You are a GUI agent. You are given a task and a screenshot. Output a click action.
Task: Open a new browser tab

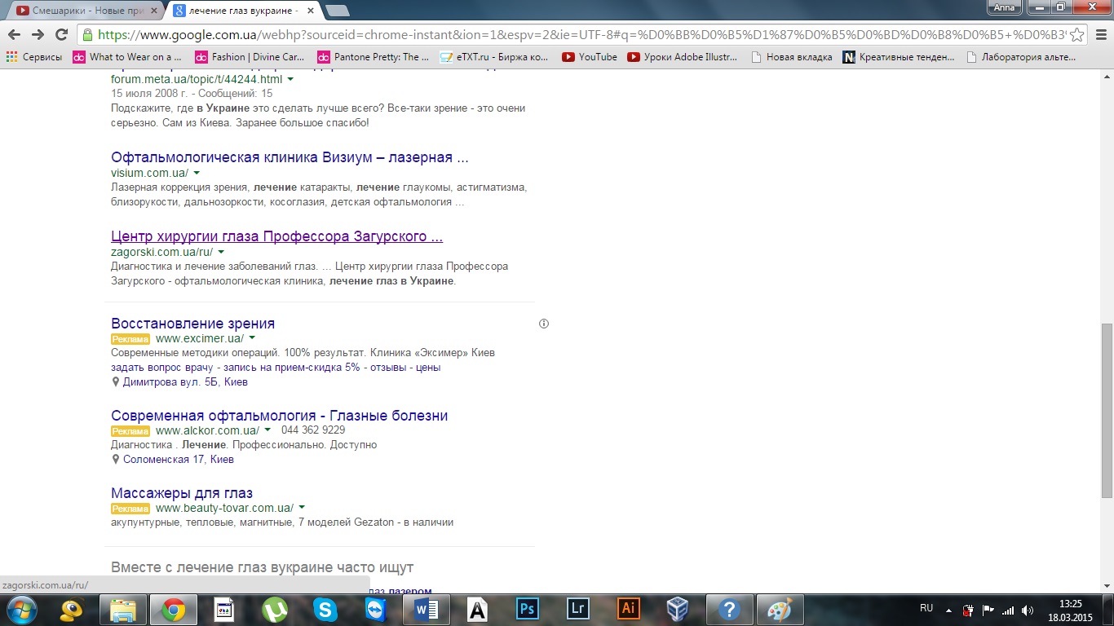click(x=337, y=11)
